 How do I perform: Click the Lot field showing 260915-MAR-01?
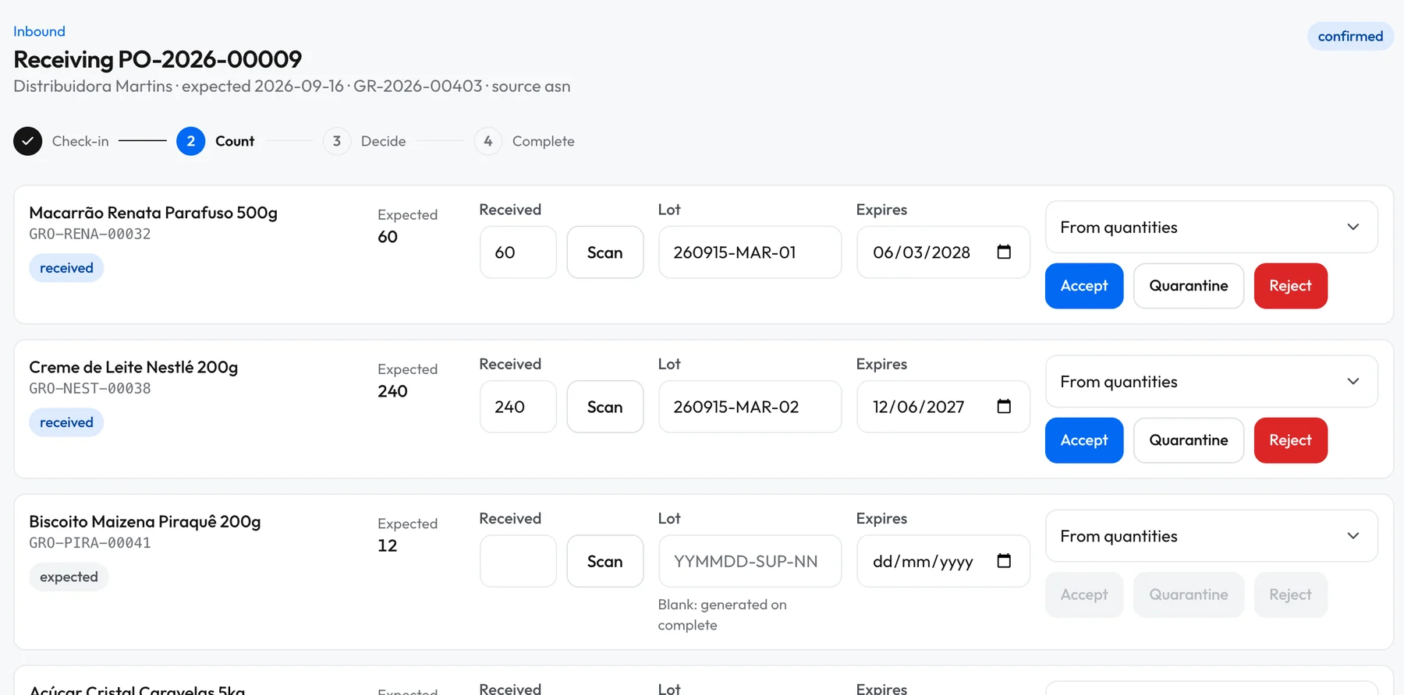click(750, 252)
